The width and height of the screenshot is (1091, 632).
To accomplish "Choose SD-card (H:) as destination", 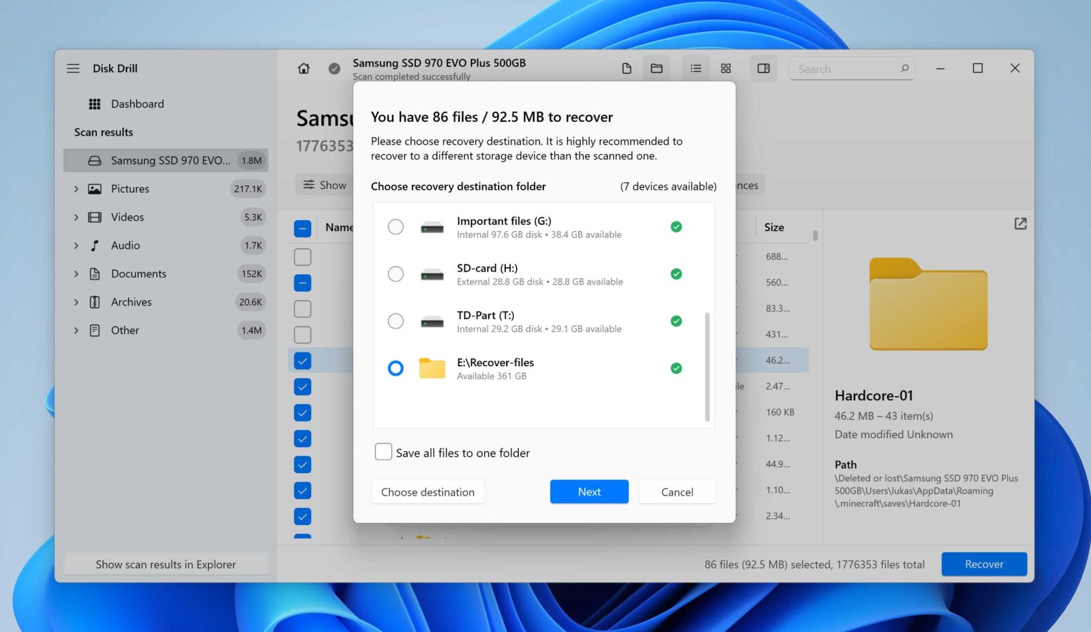I will (395, 274).
